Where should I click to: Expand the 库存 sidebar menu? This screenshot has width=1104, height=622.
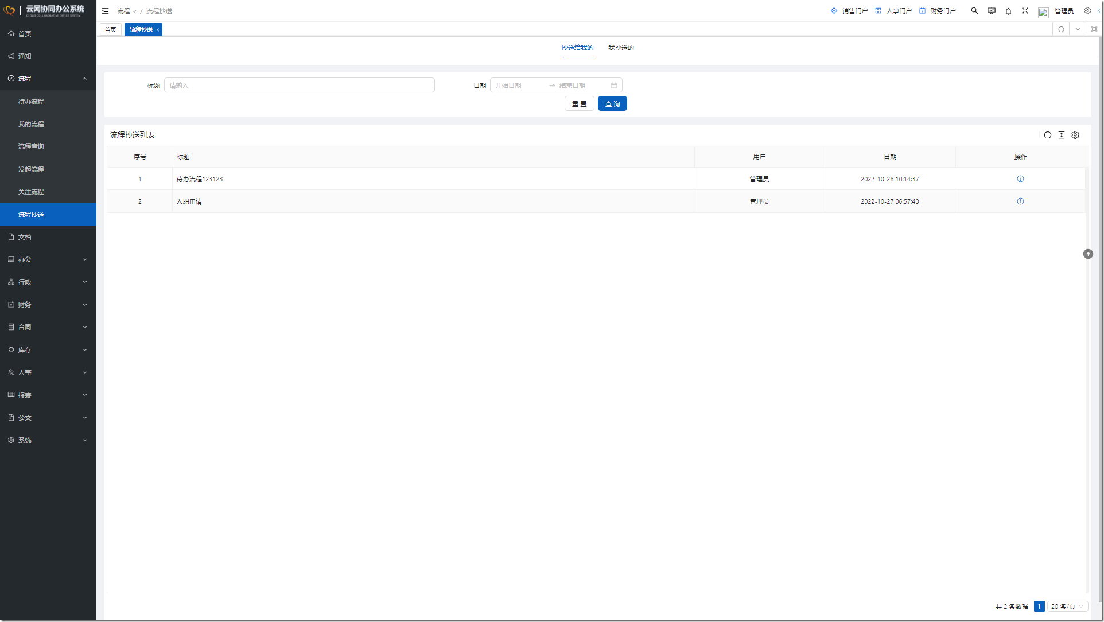coord(48,350)
